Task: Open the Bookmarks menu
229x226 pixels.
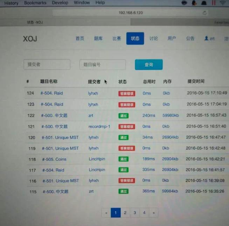Action: (35, 3)
